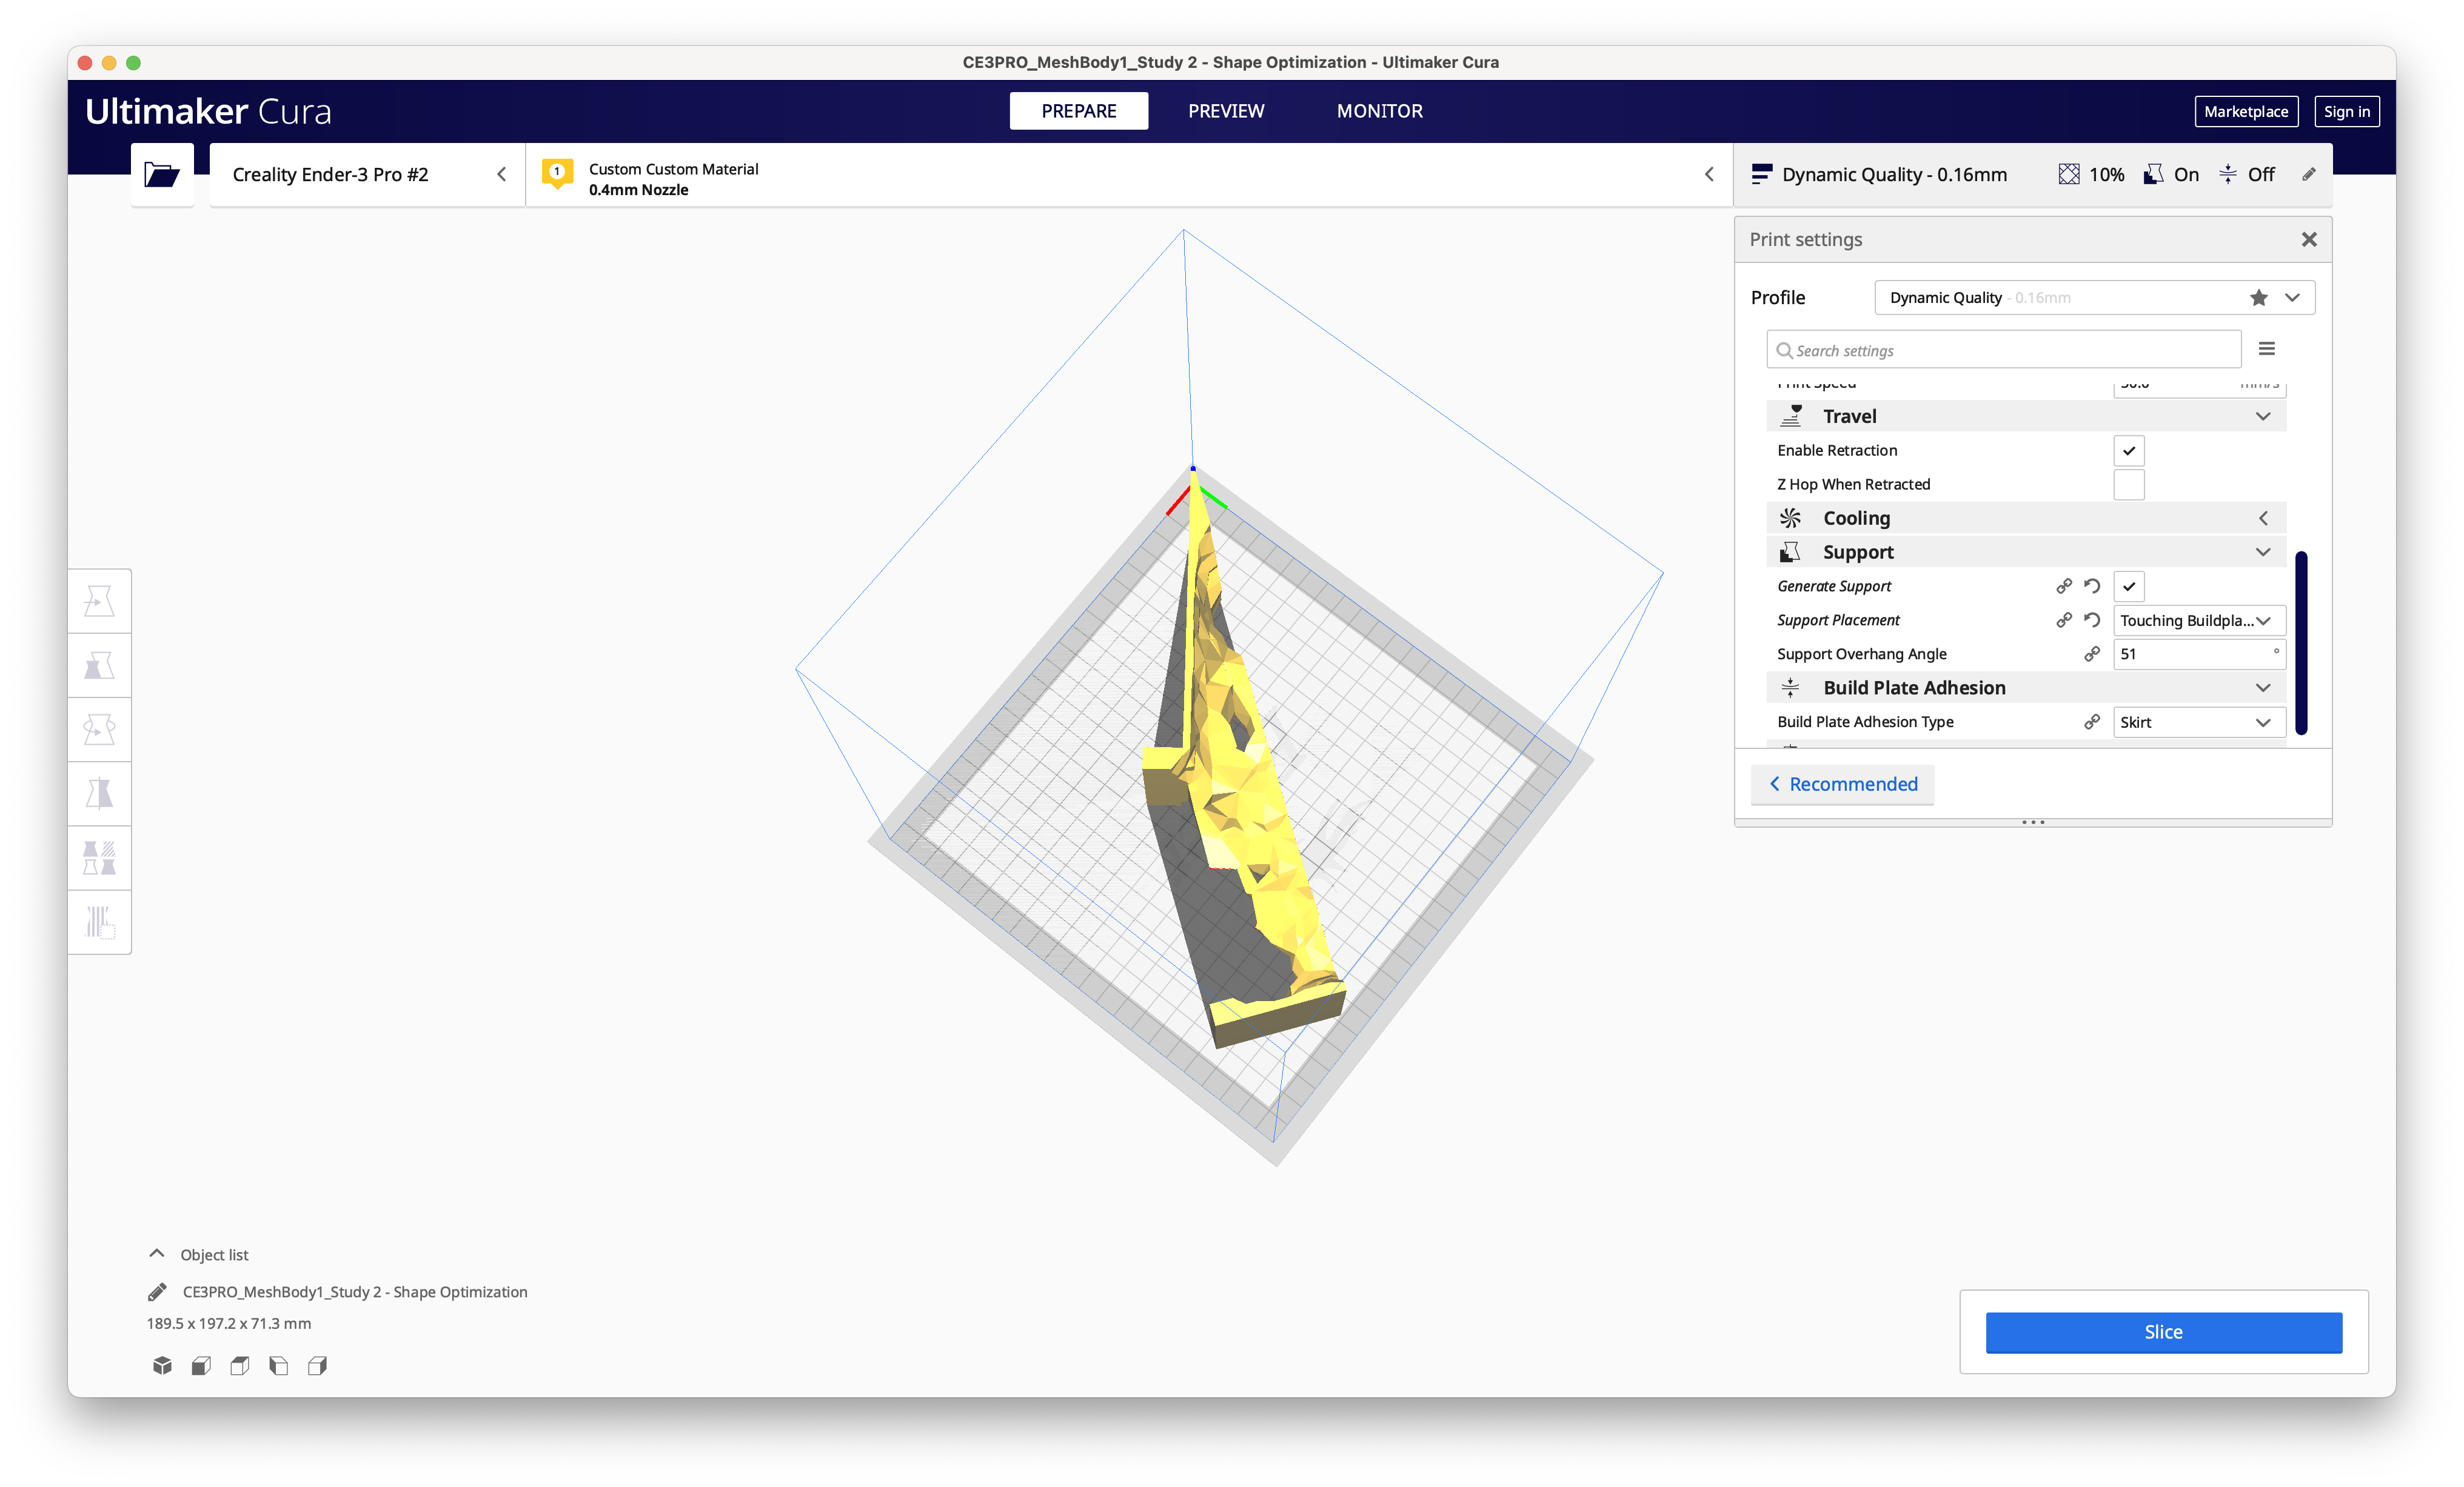
Task: Select the Move tool in left toolbar
Action: (x=99, y=602)
